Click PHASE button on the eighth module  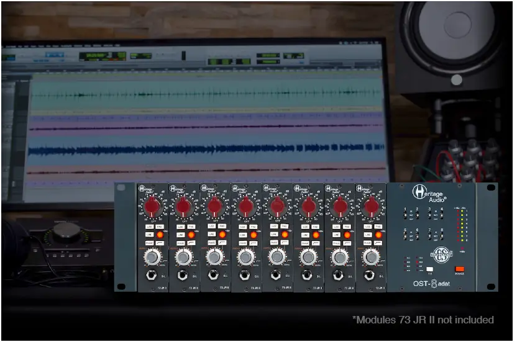[367, 243]
